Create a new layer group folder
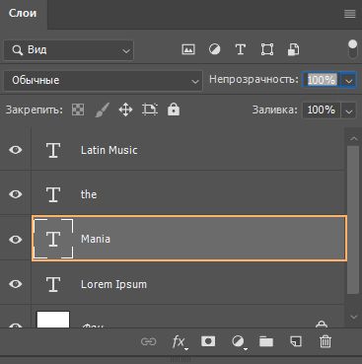Image resolution: width=362 pixels, height=364 pixels. point(266,341)
